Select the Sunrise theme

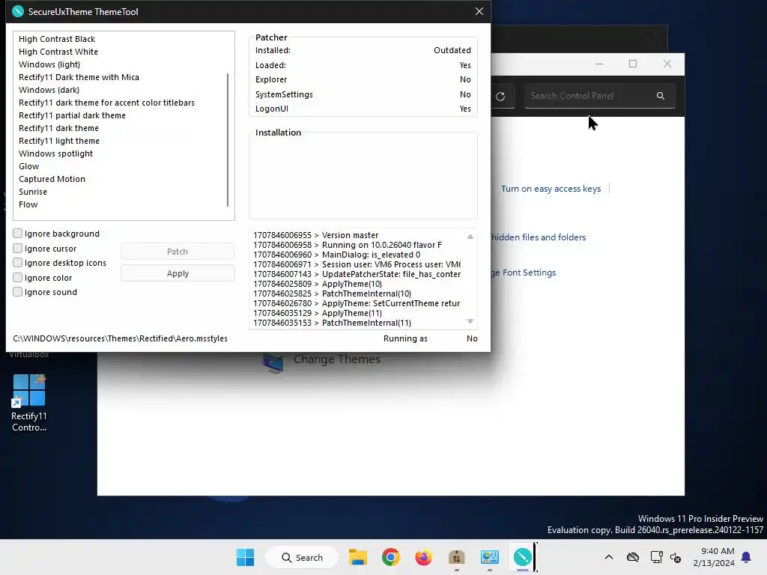[x=33, y=192]
